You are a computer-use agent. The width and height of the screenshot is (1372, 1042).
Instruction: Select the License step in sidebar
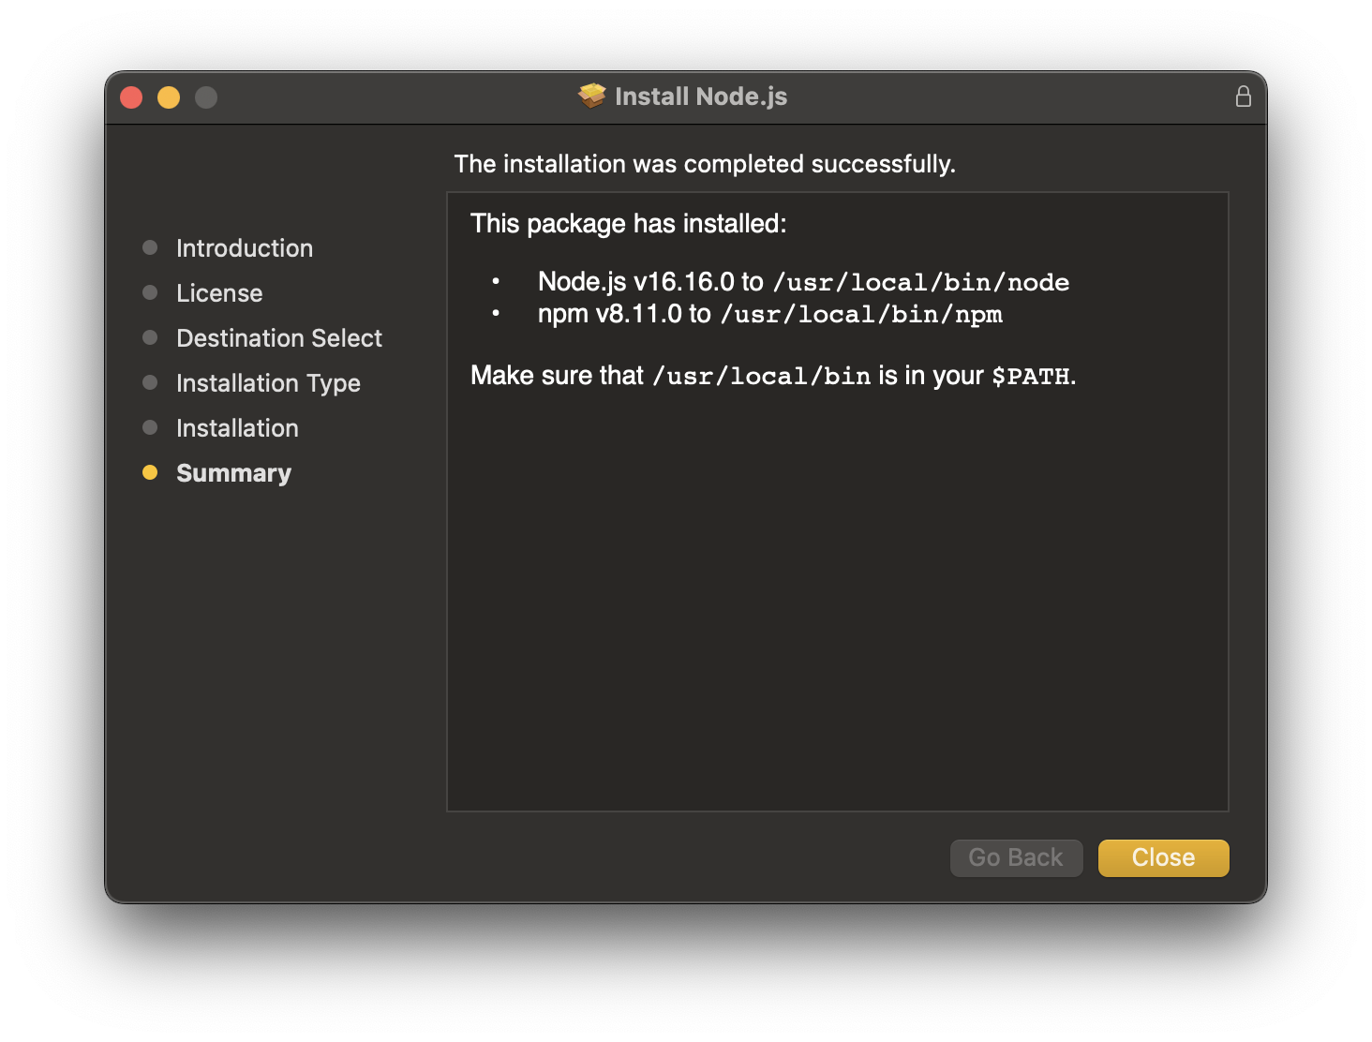coord(219,293)
